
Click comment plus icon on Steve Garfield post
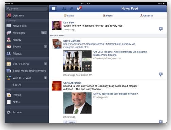pyautogui.click(x=161, y=74)
